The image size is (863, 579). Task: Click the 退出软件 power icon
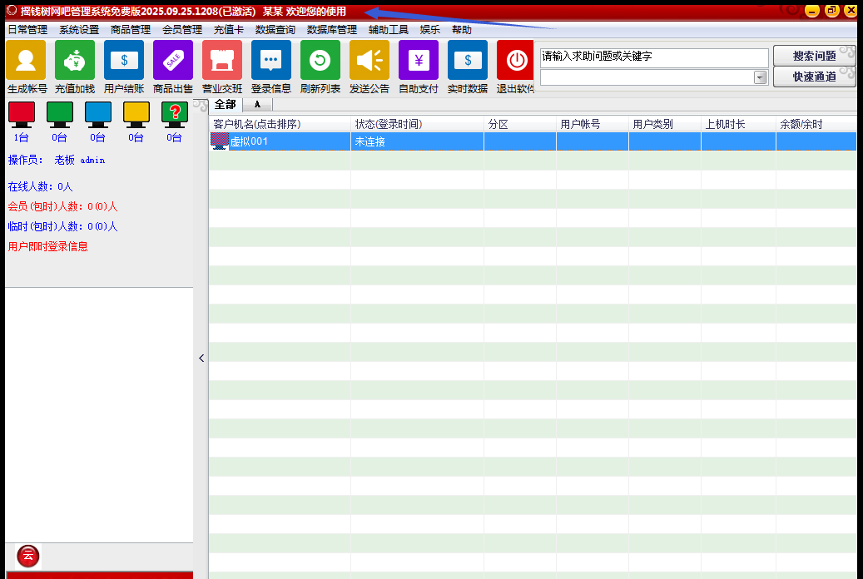tap(517, 61)
